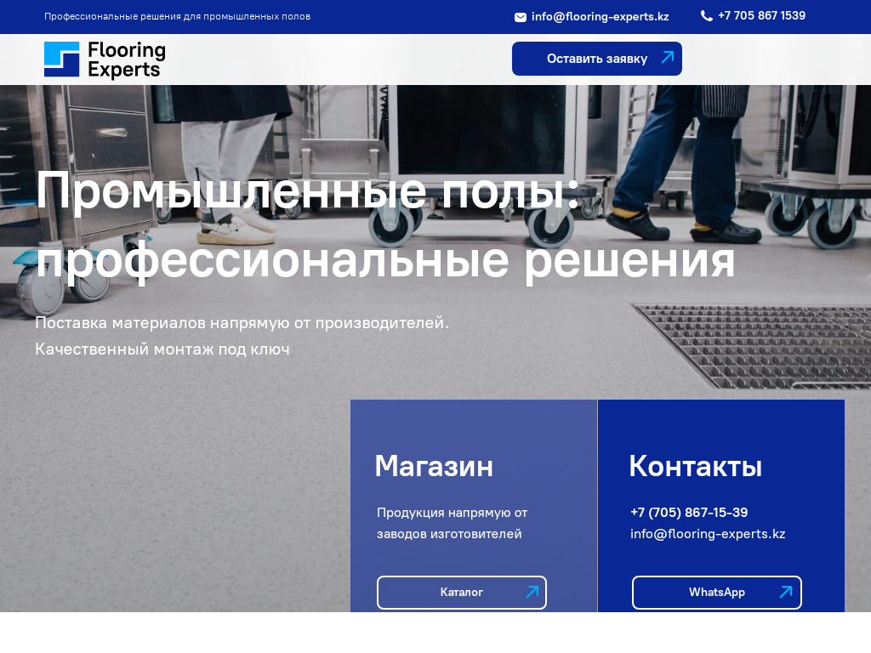Image resolution: width=871 pixels, height=653 pixels.
Task: Click the phone handset icon in top bar
Action: 707,16
